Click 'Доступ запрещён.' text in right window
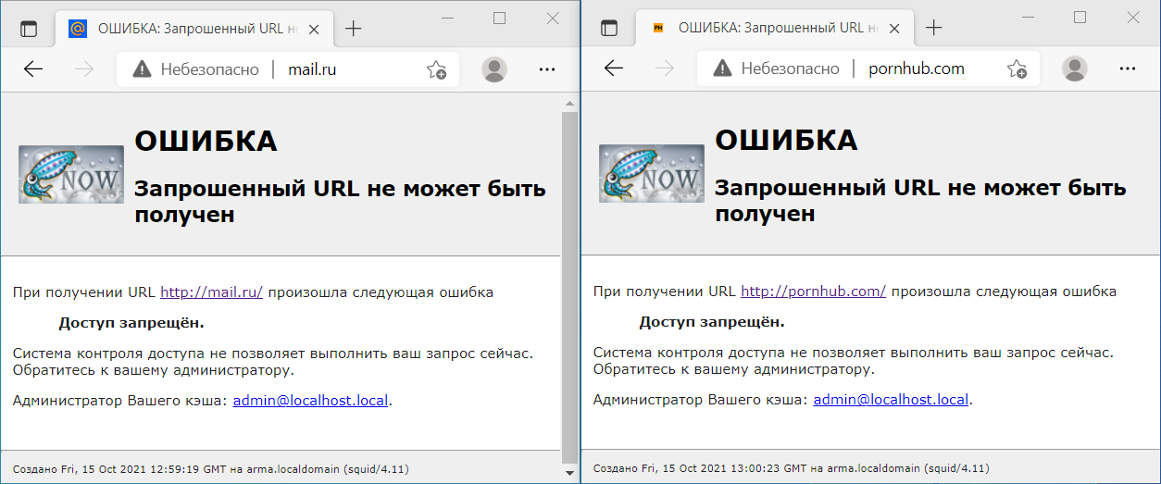The image size is (1161, 484). pyautogui.click(x=712, y=323)
